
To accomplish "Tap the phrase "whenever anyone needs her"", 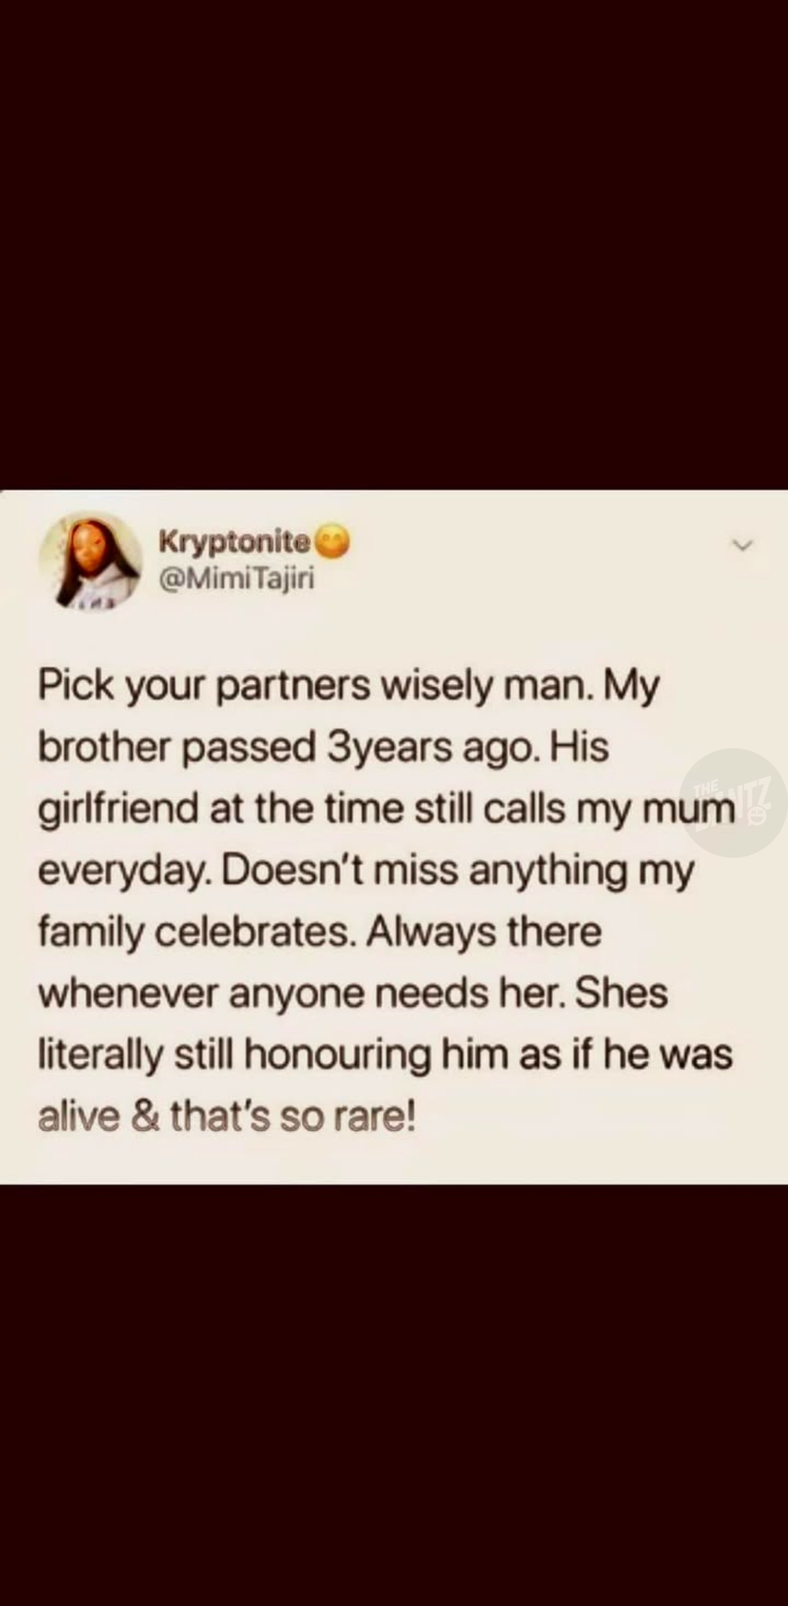I will (301, 994).
